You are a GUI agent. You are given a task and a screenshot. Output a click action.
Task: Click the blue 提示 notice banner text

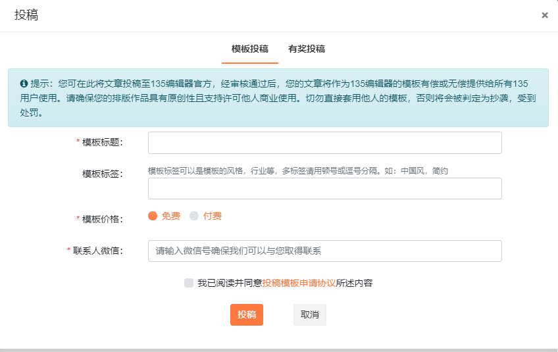(x=276, y=98)
